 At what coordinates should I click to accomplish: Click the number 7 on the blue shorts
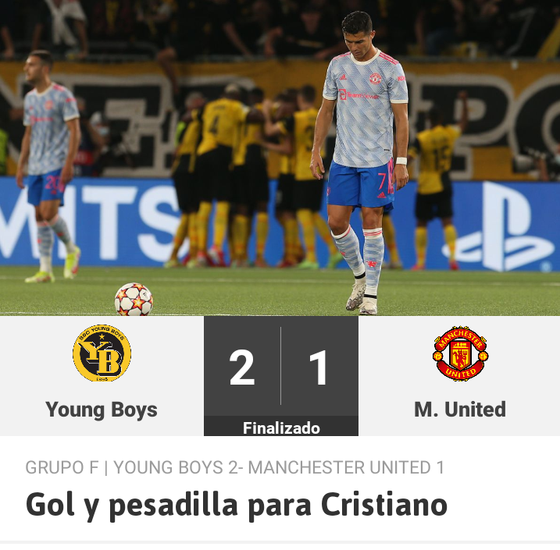coord(383,181)
